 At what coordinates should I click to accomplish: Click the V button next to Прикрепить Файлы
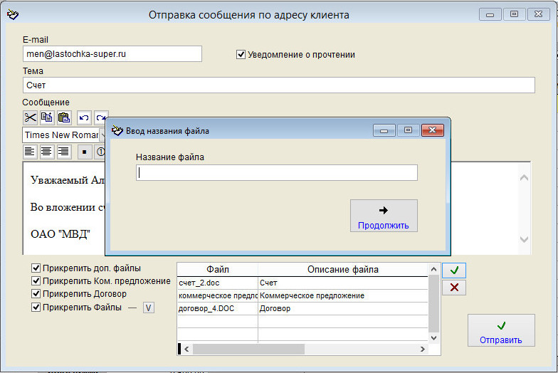148,308
